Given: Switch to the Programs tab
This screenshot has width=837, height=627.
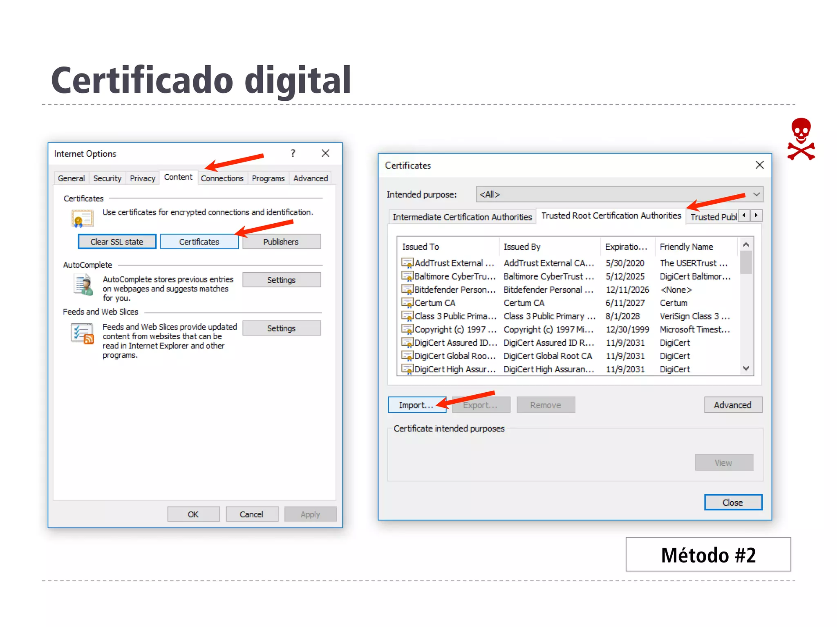Looking at the screenshot, I should pyautogui.click(x=268, y=178).
